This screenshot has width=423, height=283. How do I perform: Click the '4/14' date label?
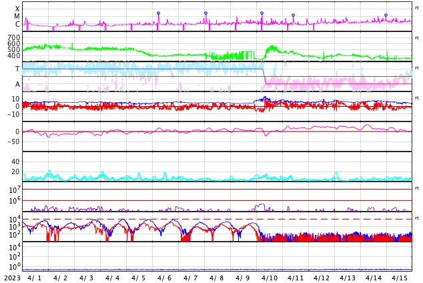click(374, 278)
